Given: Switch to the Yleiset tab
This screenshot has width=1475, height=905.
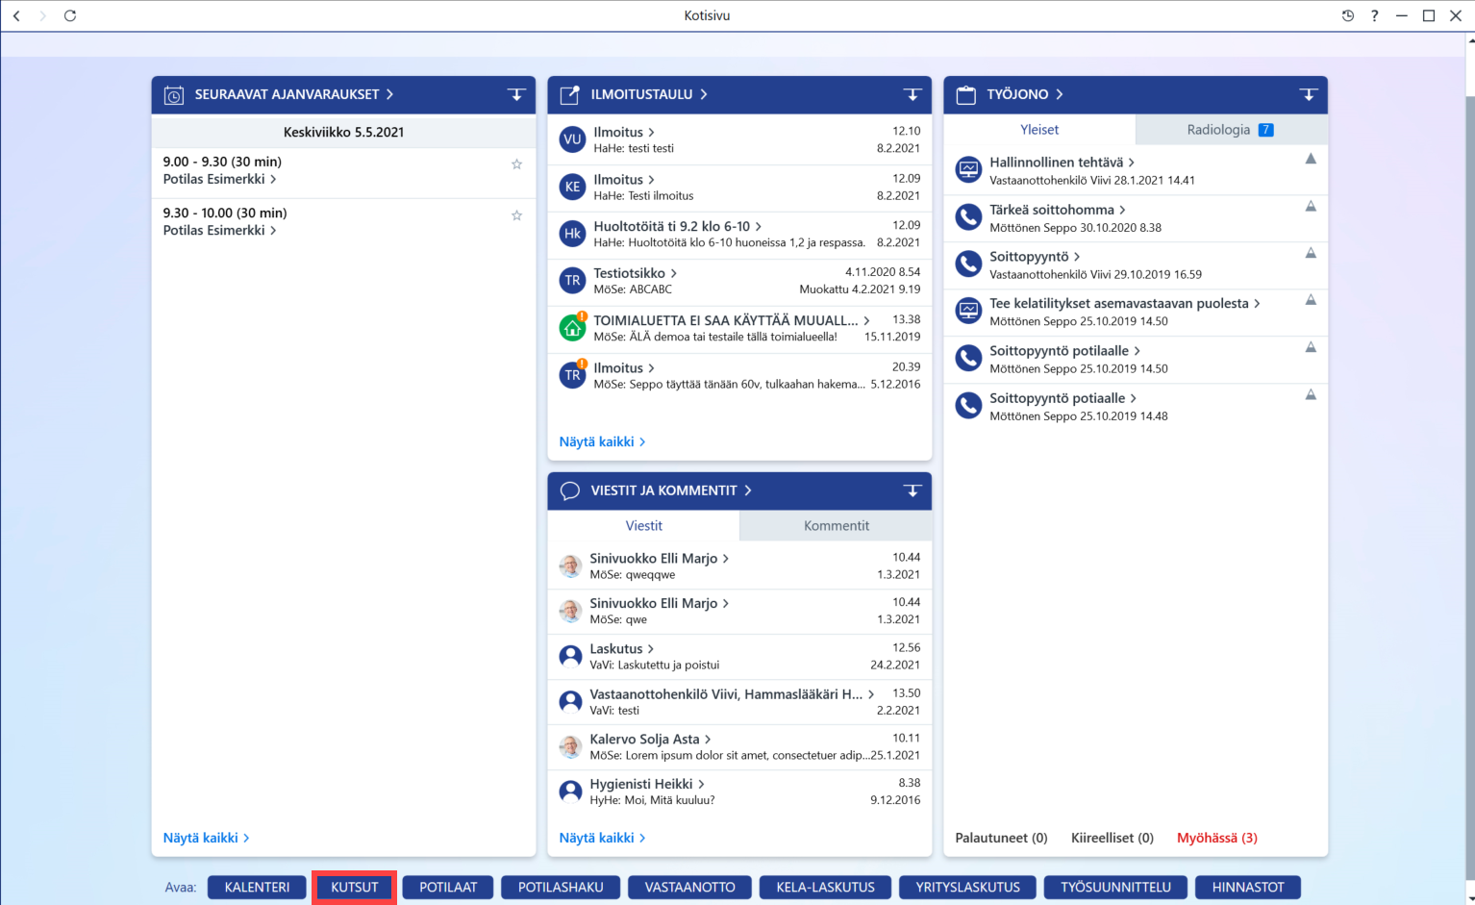Looking at the screenshot, I should pyautogui.click(x=1039, y=130).
